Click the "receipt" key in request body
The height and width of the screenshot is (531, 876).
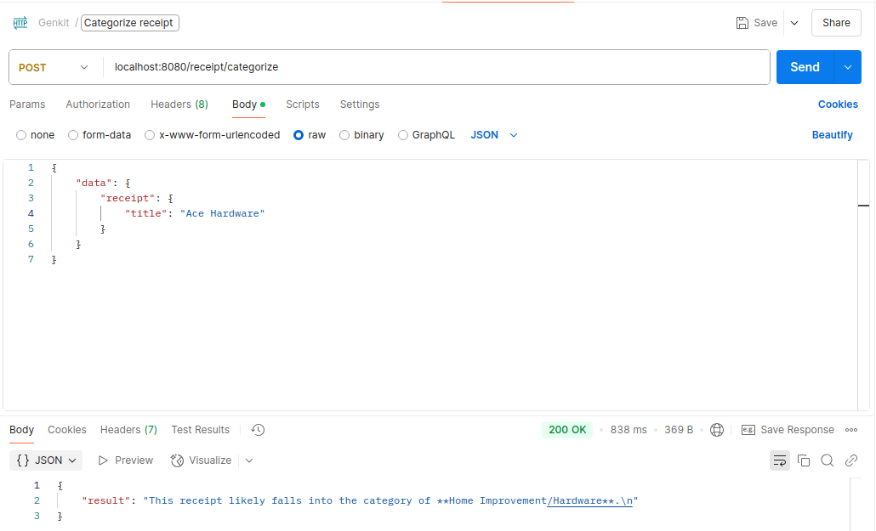click(128, 198)
